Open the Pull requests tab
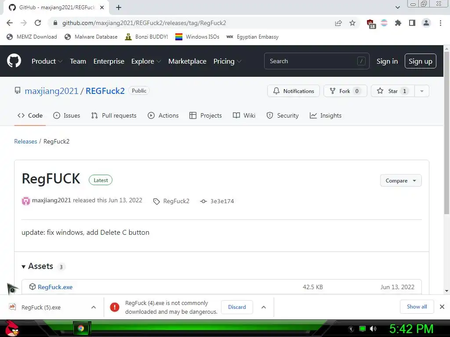Viewport: 450px width, 337px height. tap(114, 115)
